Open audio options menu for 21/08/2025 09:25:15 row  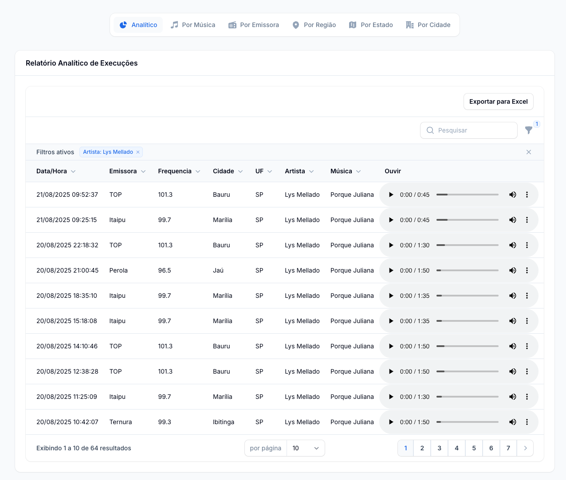[x=527, y=220]
